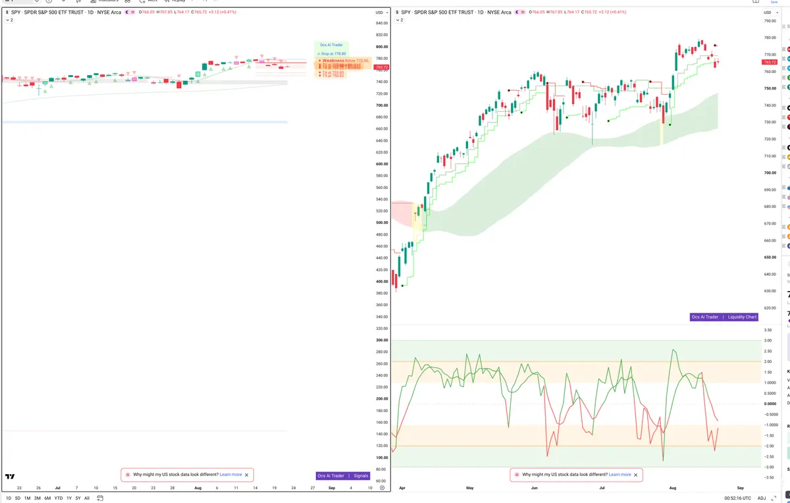Select the 1D time range
790x503 pixels.
pyautogui.click(x=9, y=498)
